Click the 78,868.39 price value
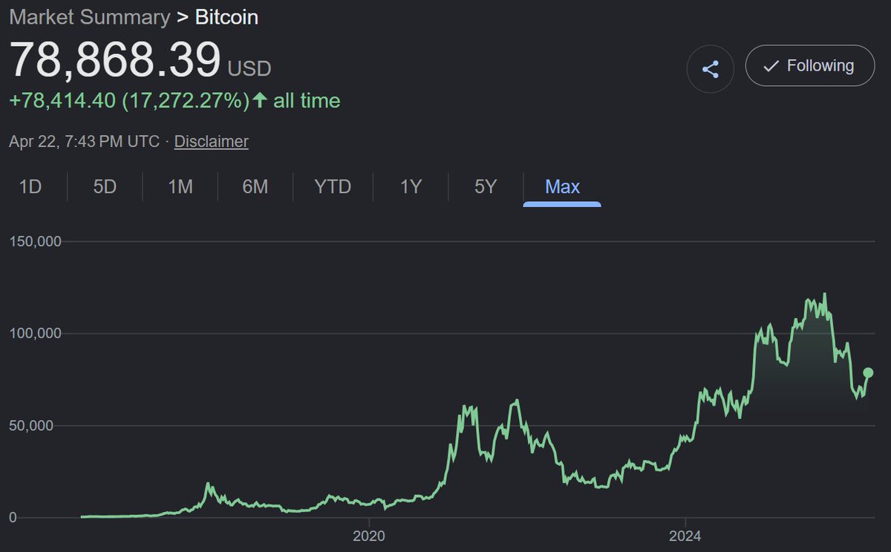The height and width of the screenshot is (552, 891). pyautogui.click(x=115, y=59)
